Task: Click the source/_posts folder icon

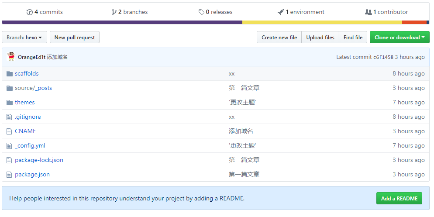Action: (10, 88)
